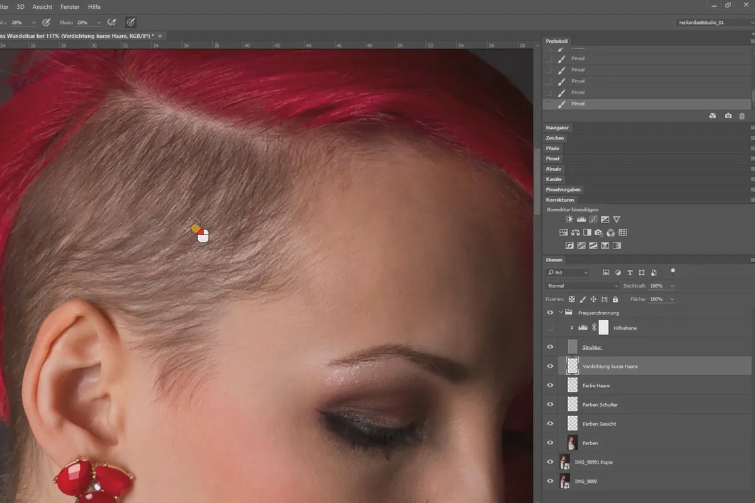755x503 pixels.
Task: Open the Art layer filter dropdown
Action: 568,273
